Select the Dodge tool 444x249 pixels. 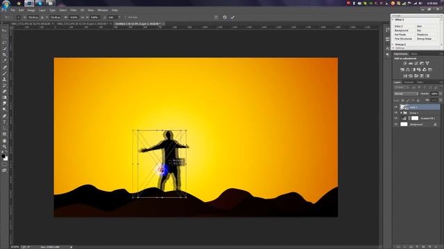(4, 109)
